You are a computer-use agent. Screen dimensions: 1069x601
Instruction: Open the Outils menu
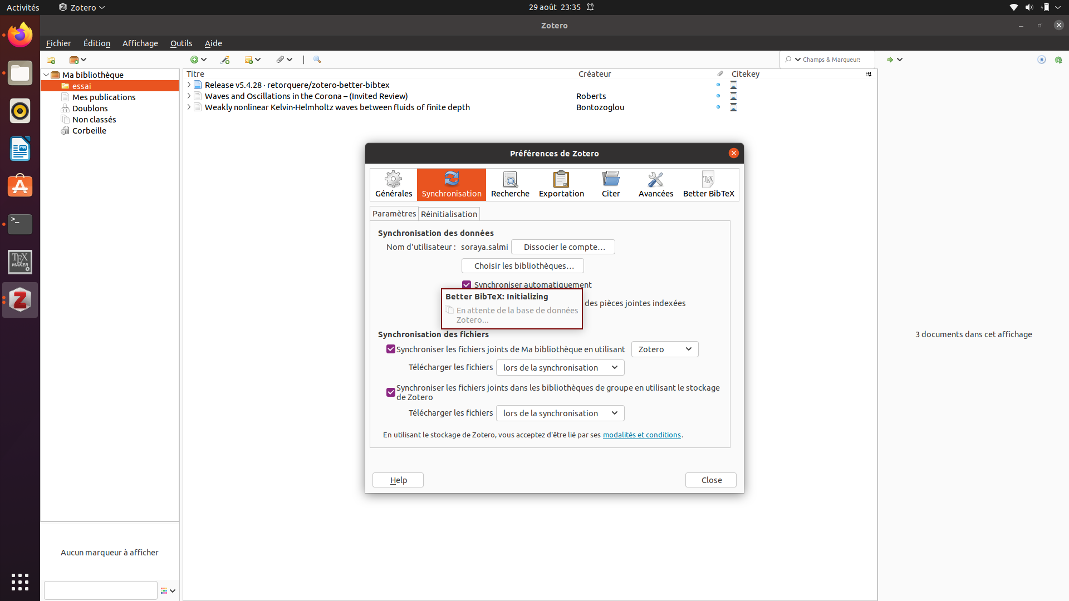[181, 43]
